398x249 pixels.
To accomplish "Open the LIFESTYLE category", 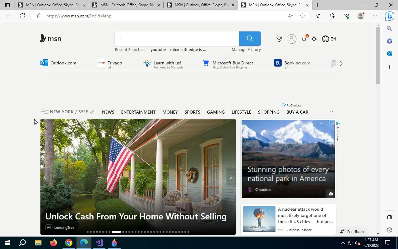I will click(x=241, y=112).
